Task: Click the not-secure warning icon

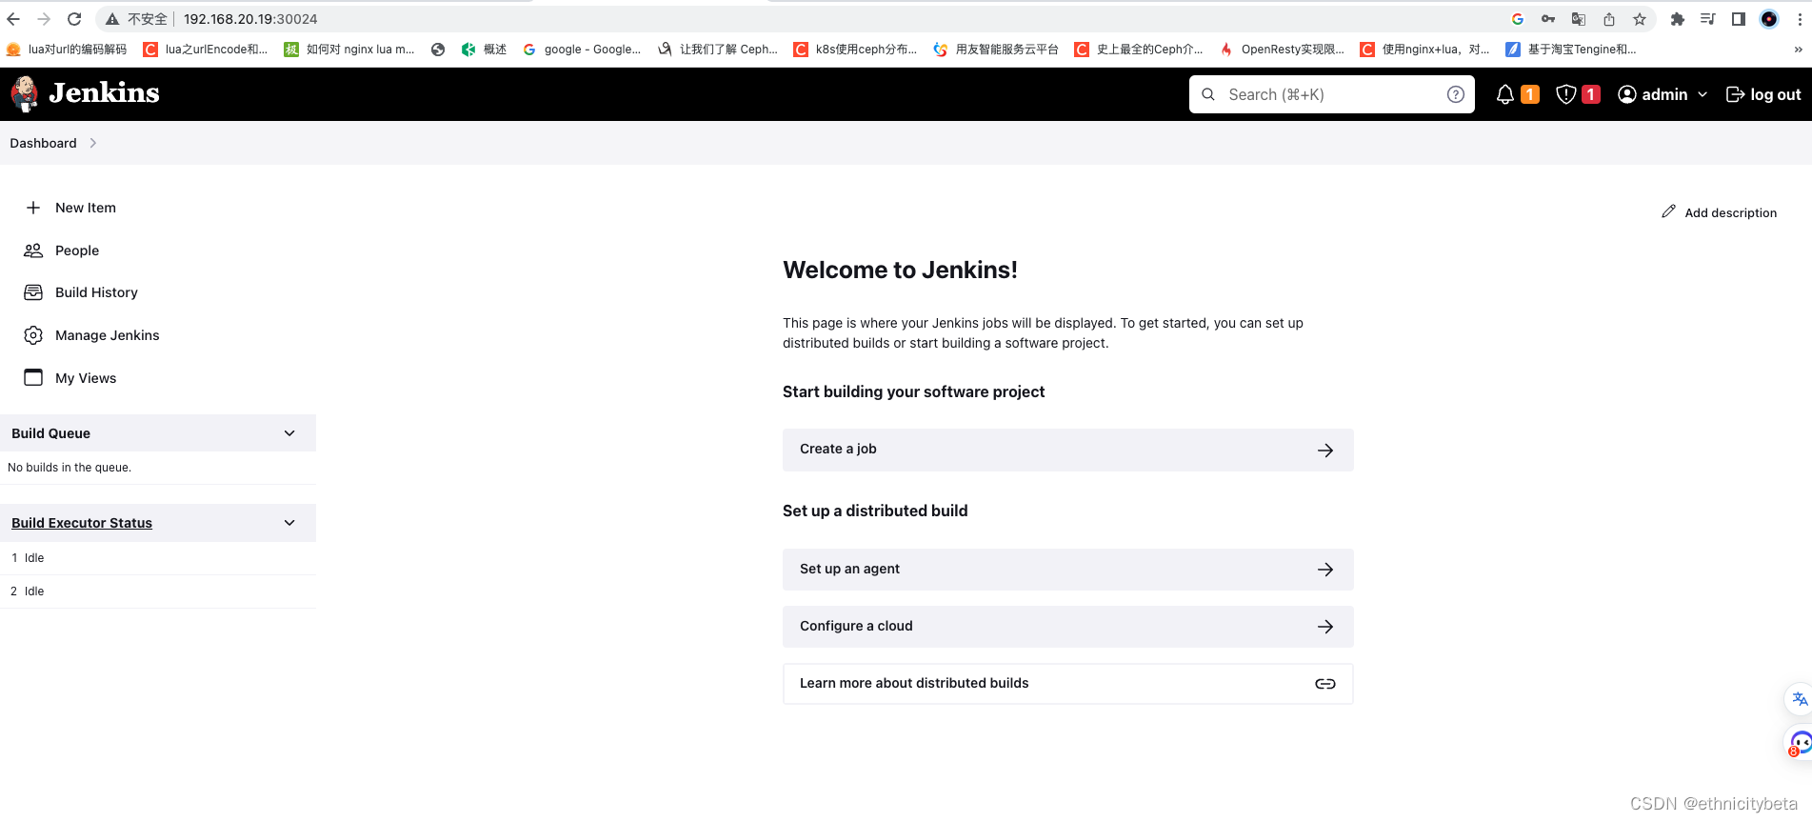Action: (x=112, y=19)
